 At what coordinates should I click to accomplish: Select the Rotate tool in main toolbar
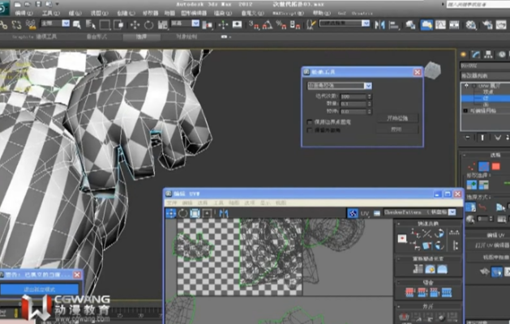click(x=148, y=24)
